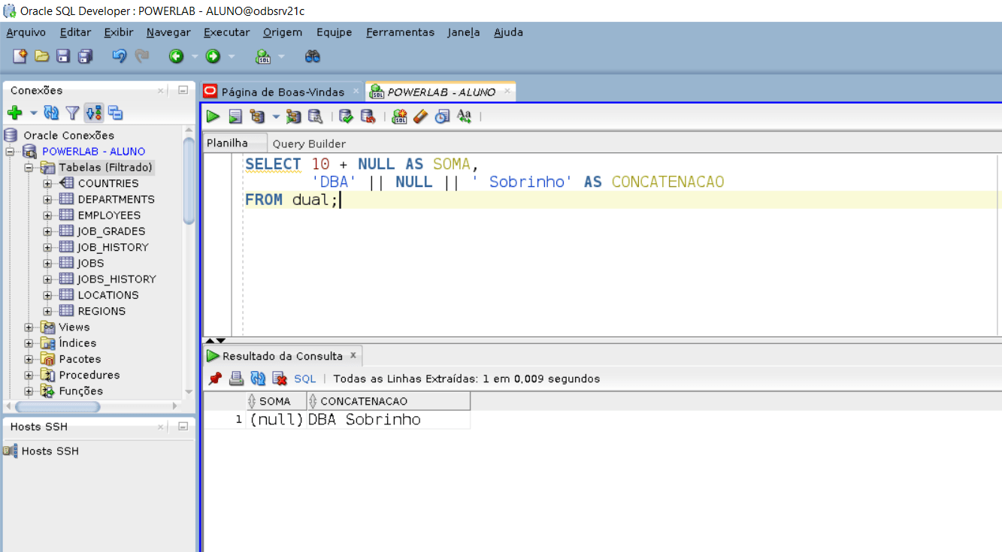Sort results by the SOMA column header
This screenshot has width=1002, height=552.
[x=275, y=400]
